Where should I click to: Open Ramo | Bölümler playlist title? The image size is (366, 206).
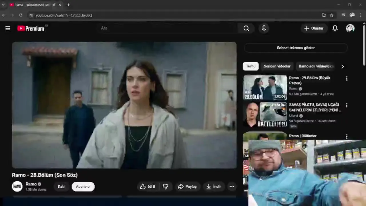[303, 136]
